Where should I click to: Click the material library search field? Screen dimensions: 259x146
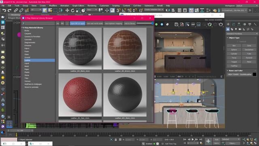(38, 24)
